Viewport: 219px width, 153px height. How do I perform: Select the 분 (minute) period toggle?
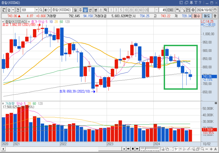(x=96, y=10)
